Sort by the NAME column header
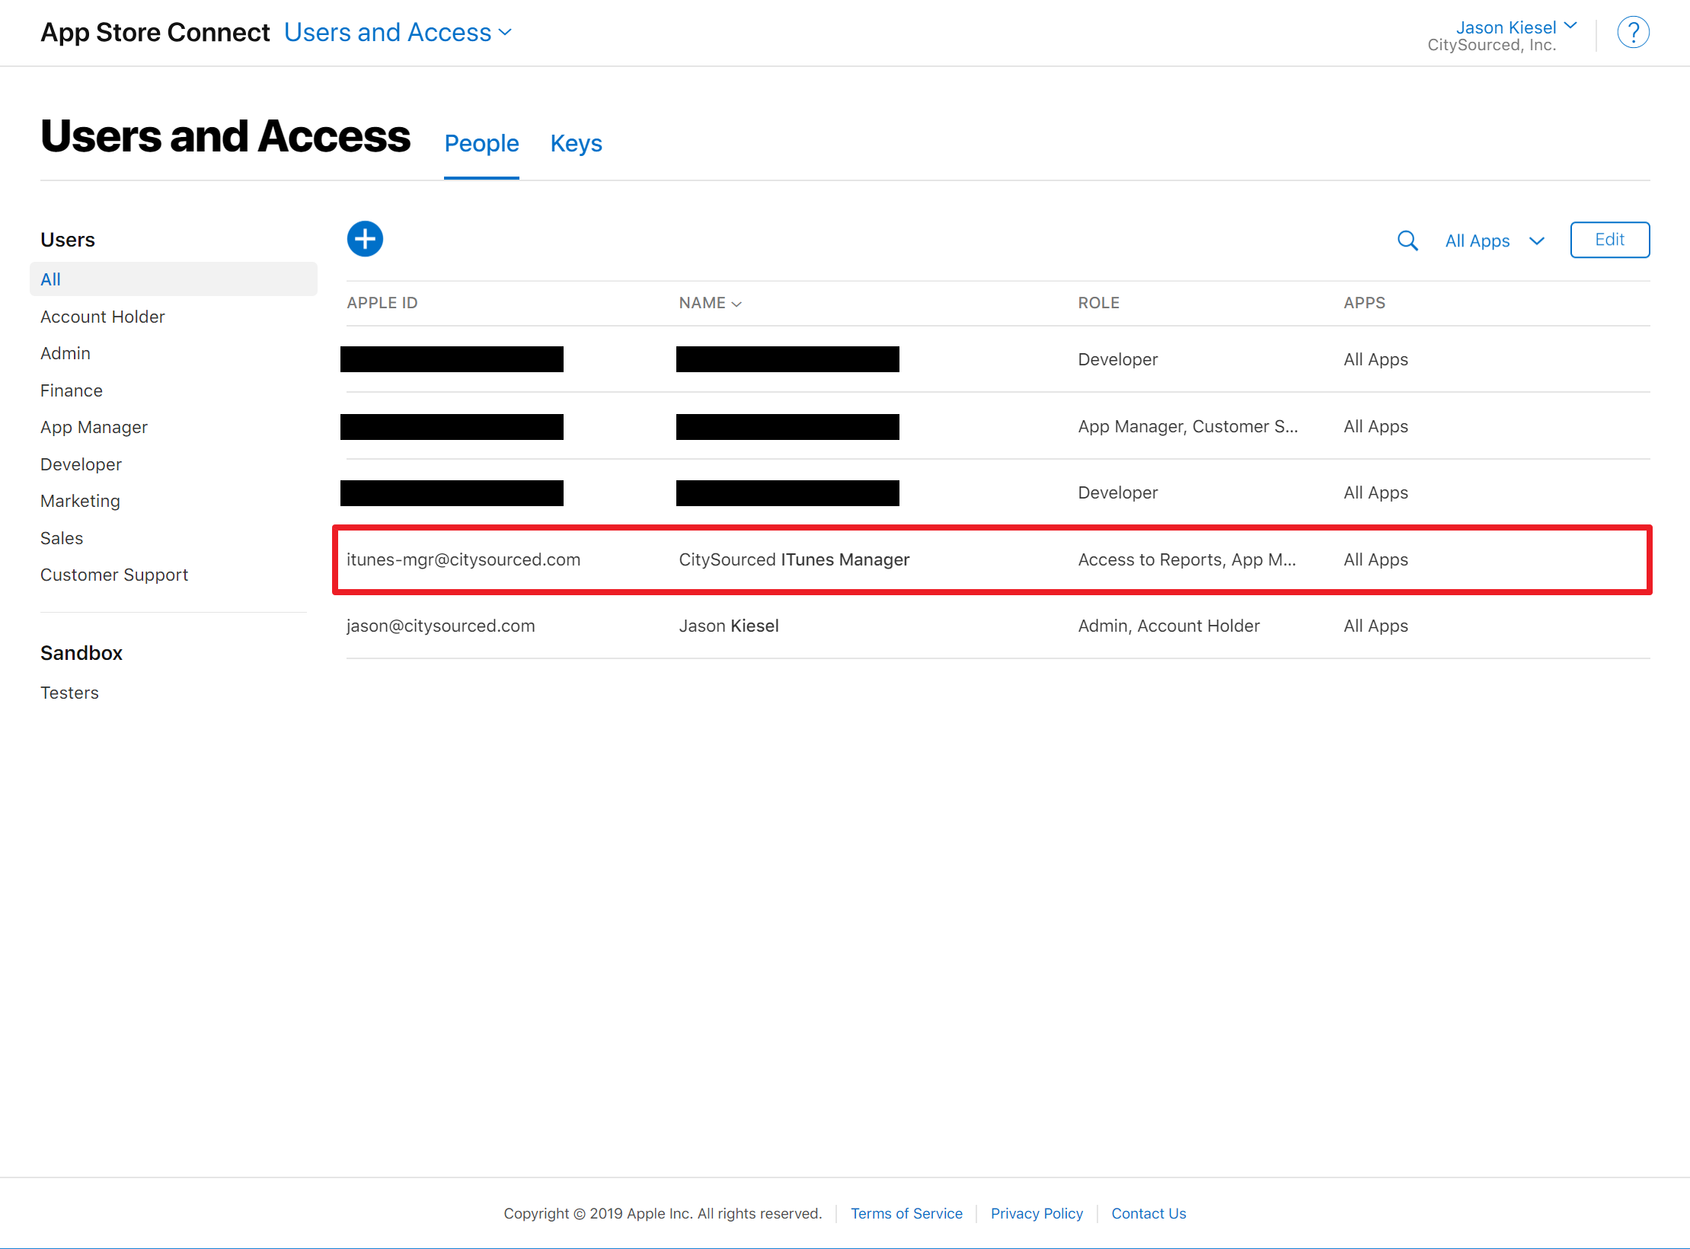 710,303
